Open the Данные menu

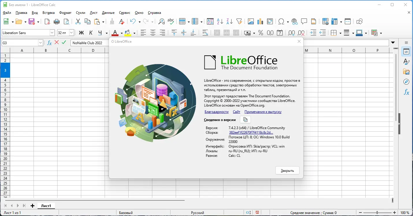[x=108, y=13]
